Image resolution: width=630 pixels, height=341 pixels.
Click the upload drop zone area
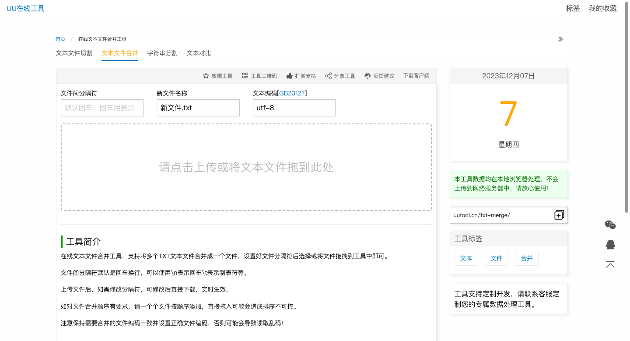click(x=246, y=167)
